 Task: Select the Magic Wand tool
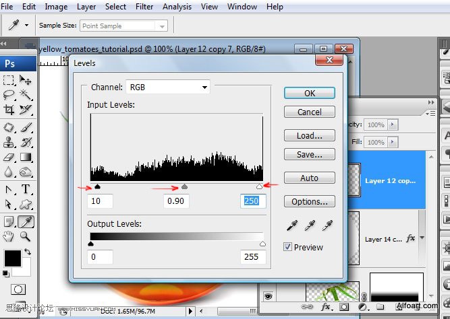click(25, 95)
